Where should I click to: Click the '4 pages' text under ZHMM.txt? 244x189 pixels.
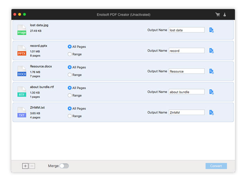click(35, 117)
